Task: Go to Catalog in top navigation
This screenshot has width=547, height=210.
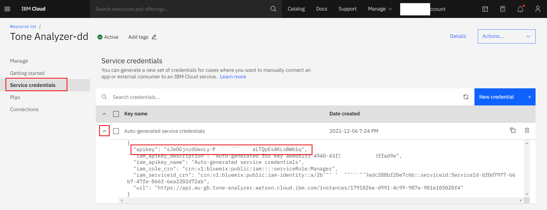Action: pyautogui.click(x=296, y=9)
